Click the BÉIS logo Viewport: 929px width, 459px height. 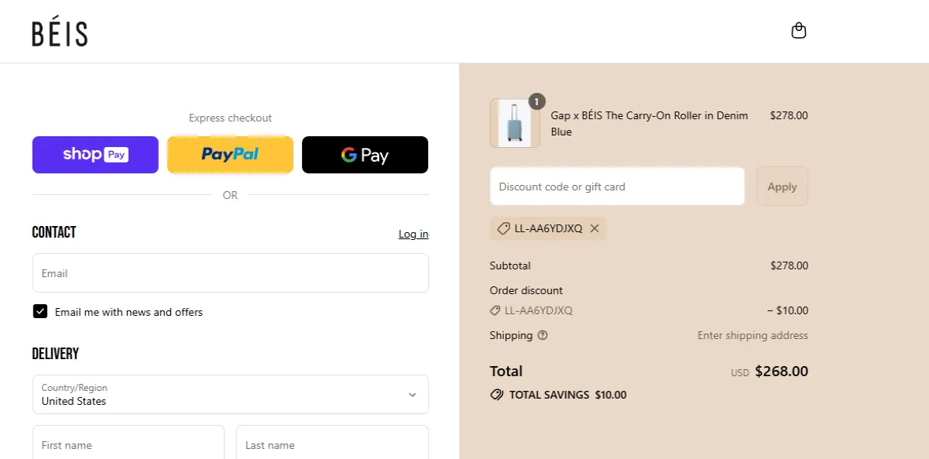click(60, 32)
